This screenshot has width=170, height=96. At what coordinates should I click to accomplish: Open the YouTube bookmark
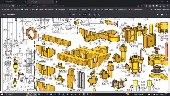click(5, 10)
